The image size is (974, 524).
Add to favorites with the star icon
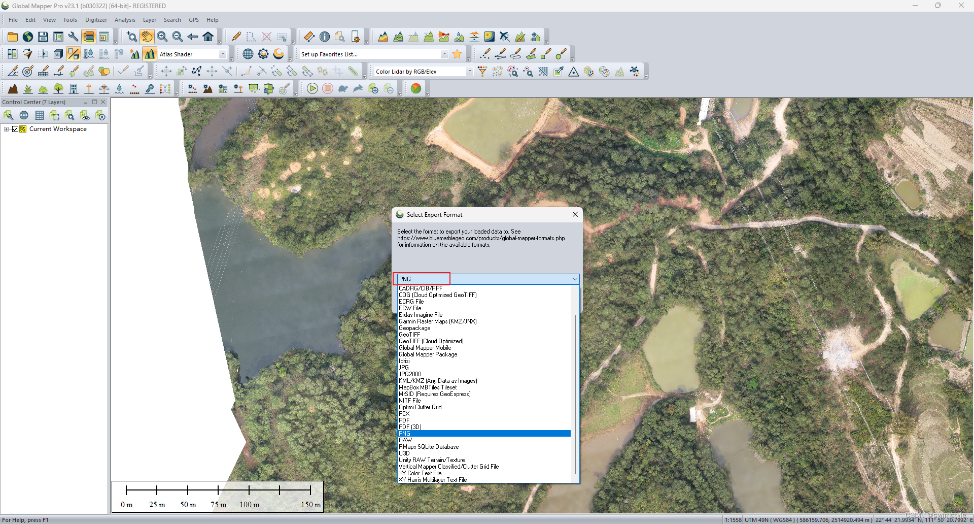(x=457, y=54)
